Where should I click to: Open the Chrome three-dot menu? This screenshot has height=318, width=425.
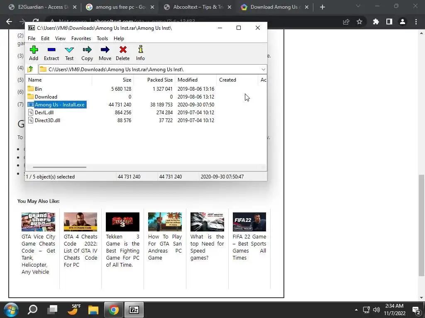pyautogui.click(x=416, y=22)
